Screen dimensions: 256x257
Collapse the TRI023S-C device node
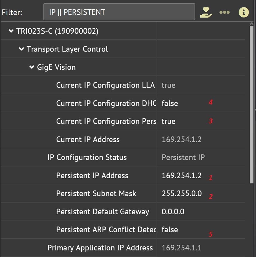[x=11, y=31]
